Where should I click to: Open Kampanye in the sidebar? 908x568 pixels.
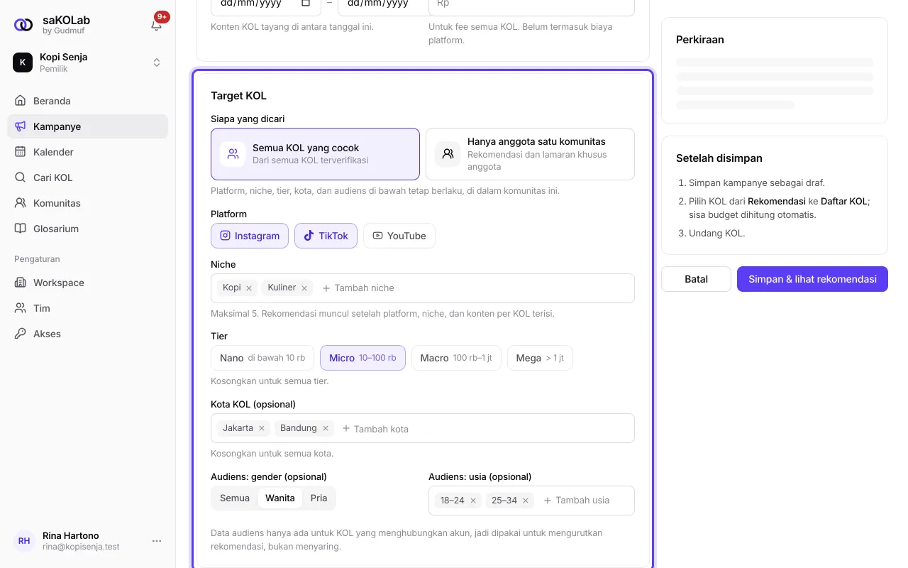click(88, 126)
